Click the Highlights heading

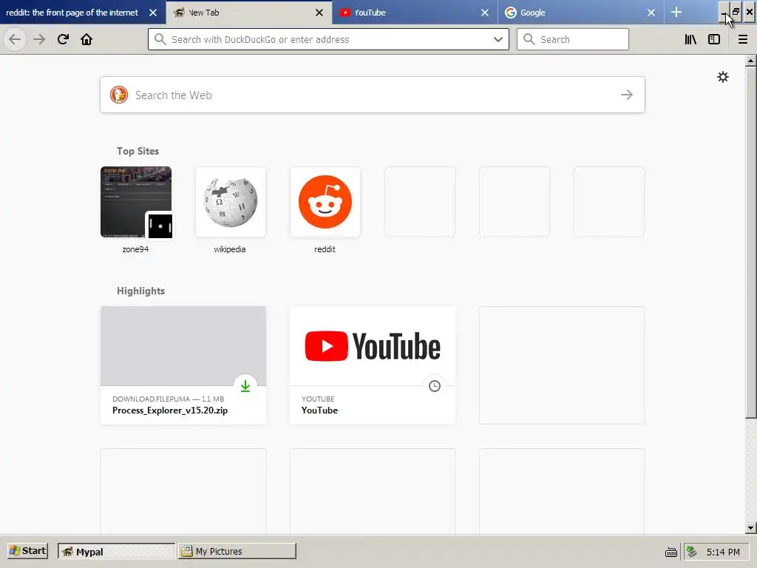point(140,291)
